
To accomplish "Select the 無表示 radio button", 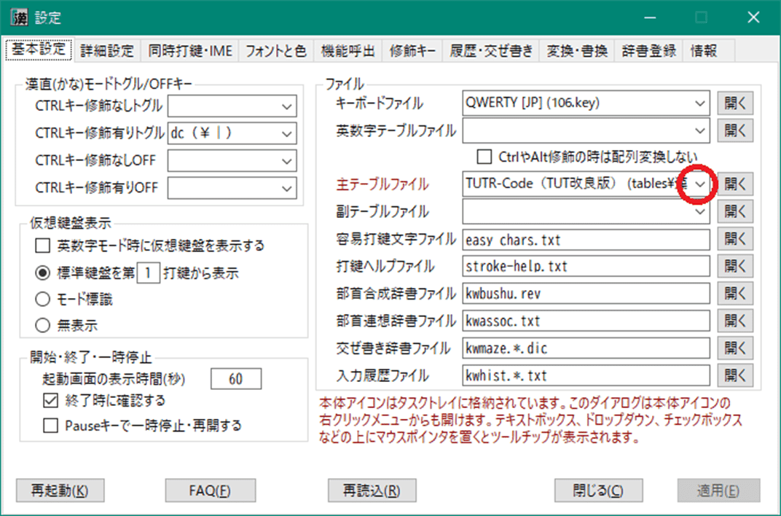I will [x=43, y=326].
